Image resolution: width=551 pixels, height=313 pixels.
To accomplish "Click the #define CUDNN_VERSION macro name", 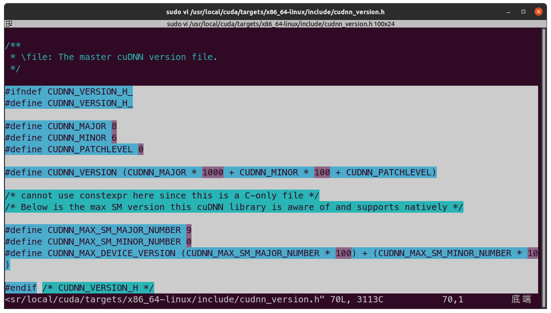I will click(82, 172).
